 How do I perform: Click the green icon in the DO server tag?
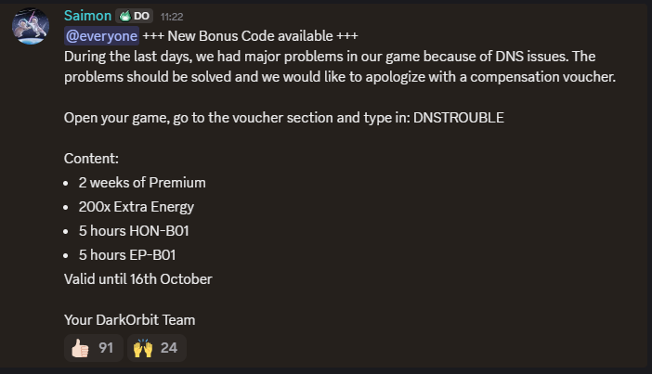pyautogui.click(x=124, y=17)
